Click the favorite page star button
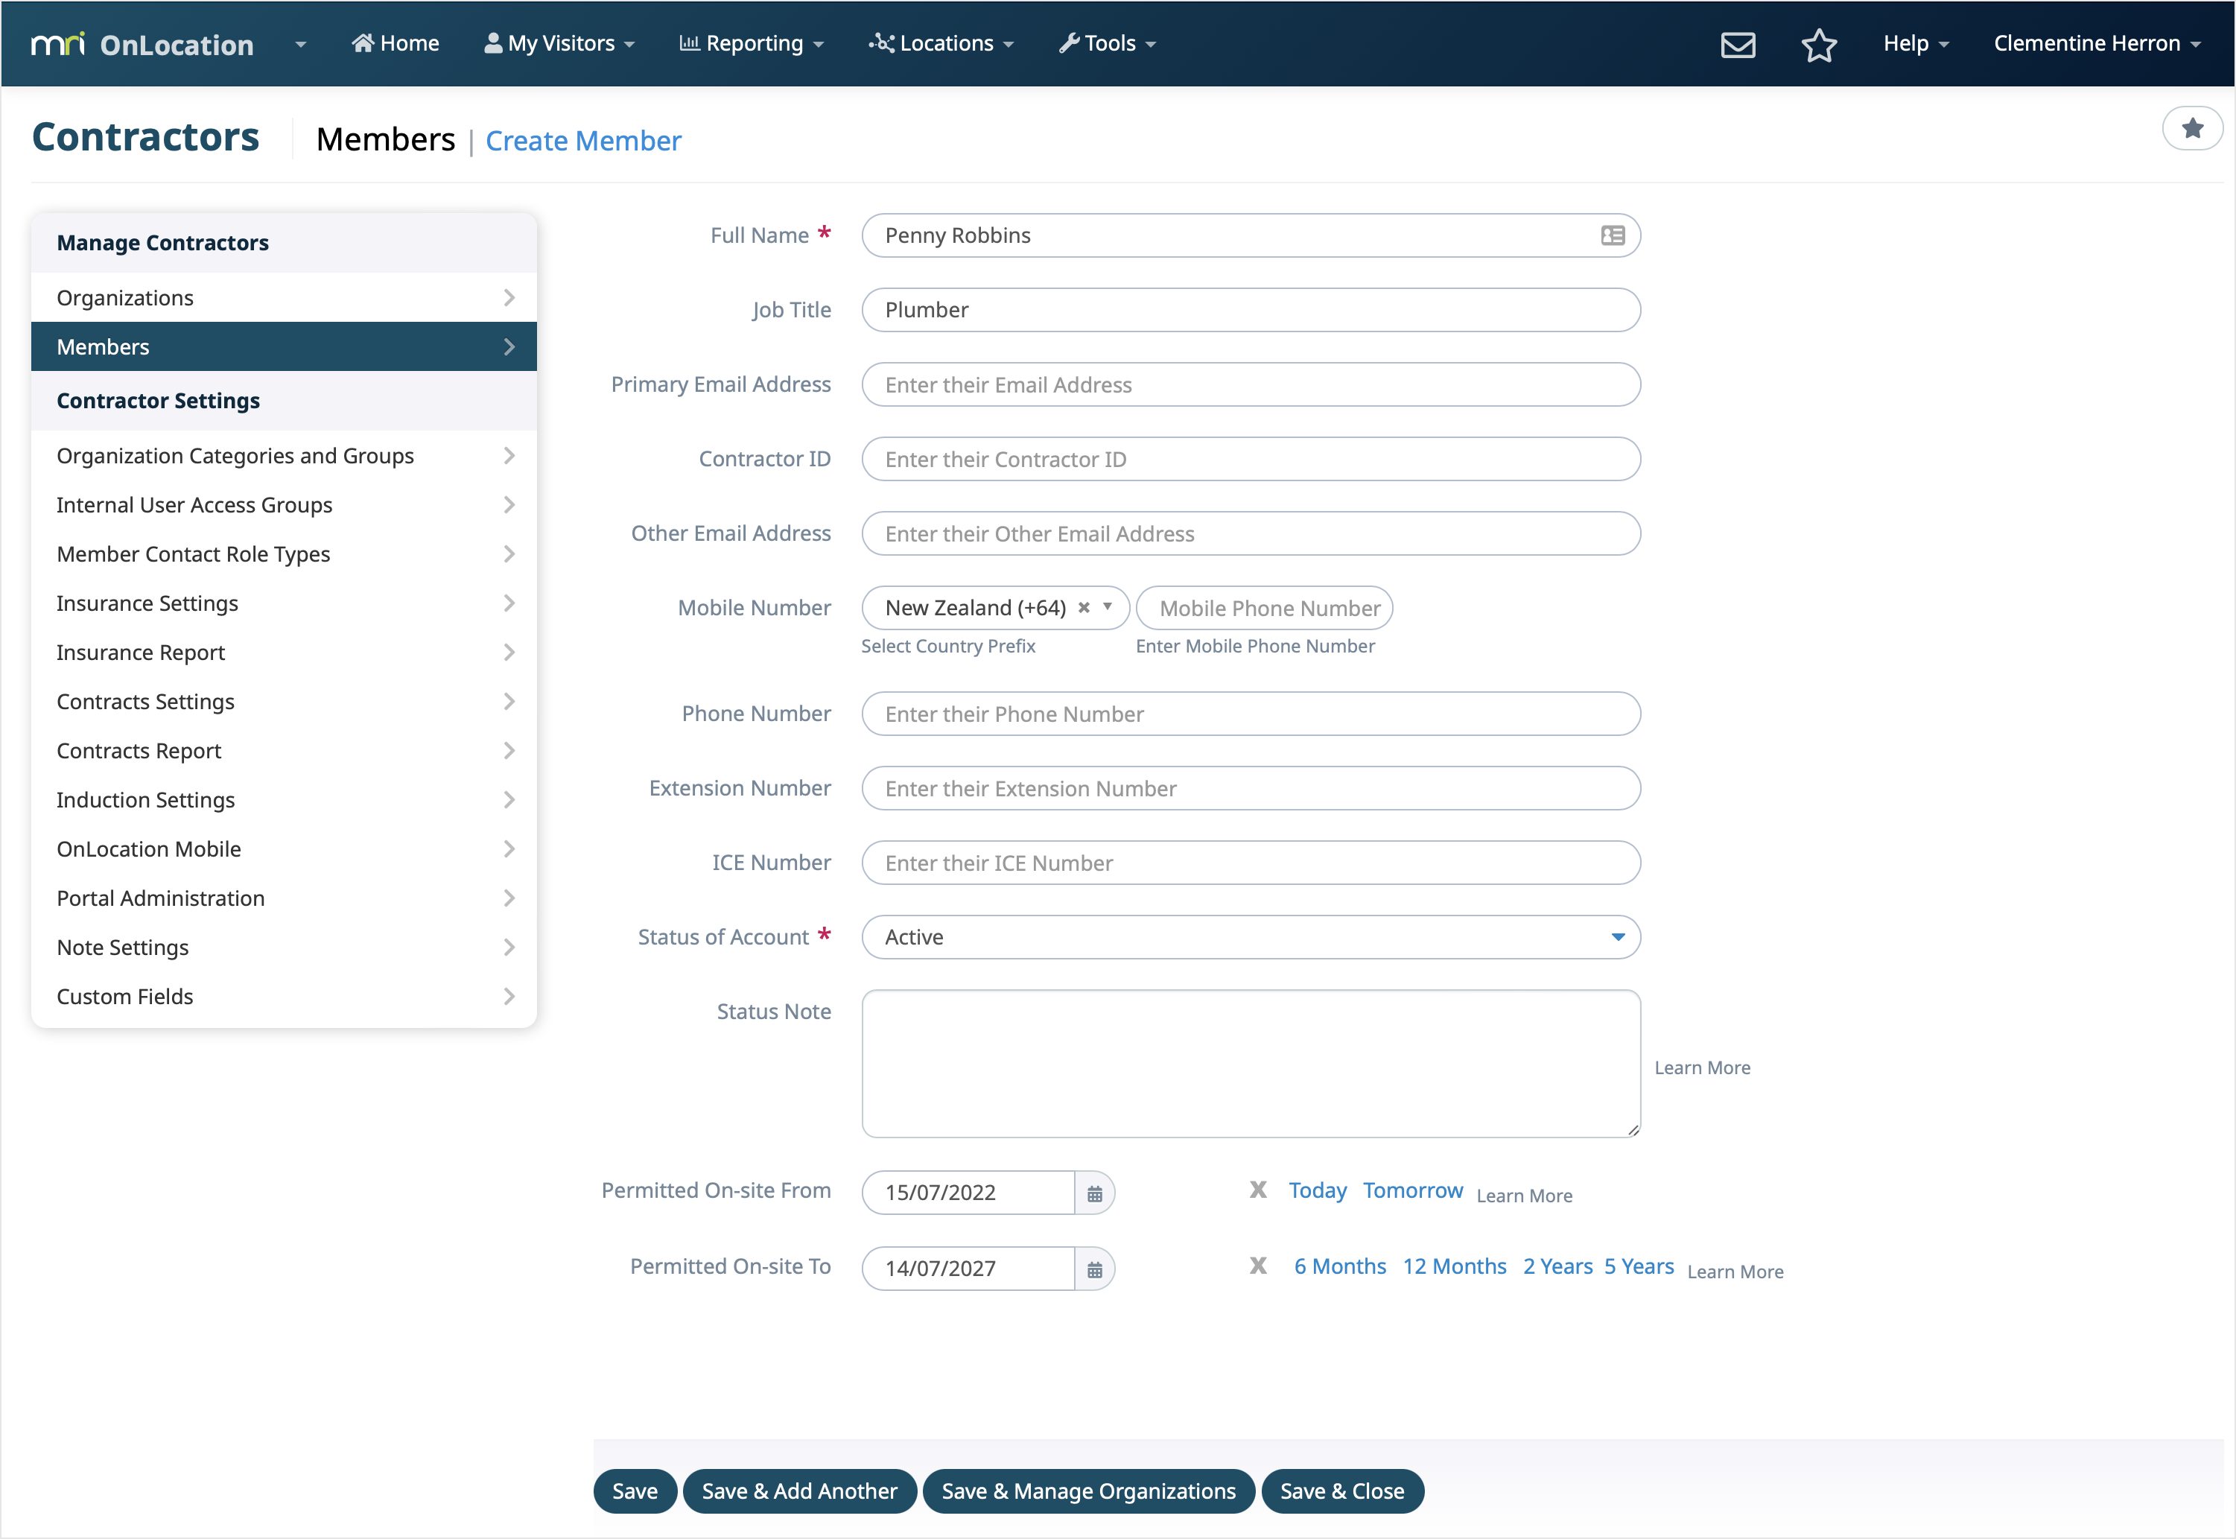Image resolution: width=2236 pixels, height=1539 pixels. (x=2191, y=128)
